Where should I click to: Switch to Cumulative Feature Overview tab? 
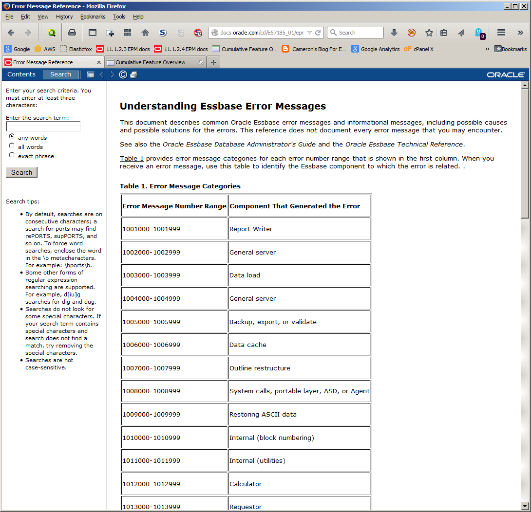click(155, 62)
